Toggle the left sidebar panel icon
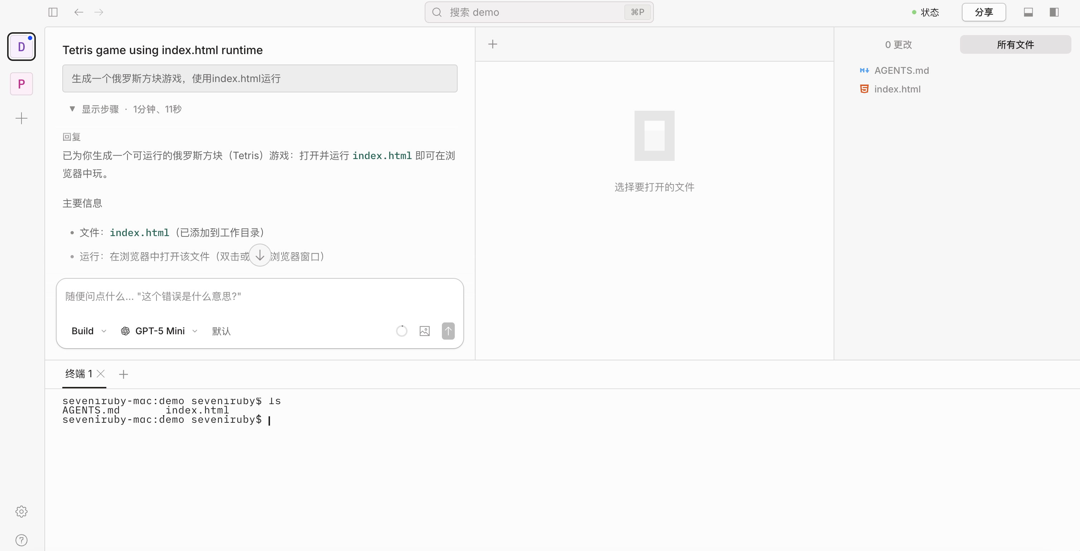 53,12
